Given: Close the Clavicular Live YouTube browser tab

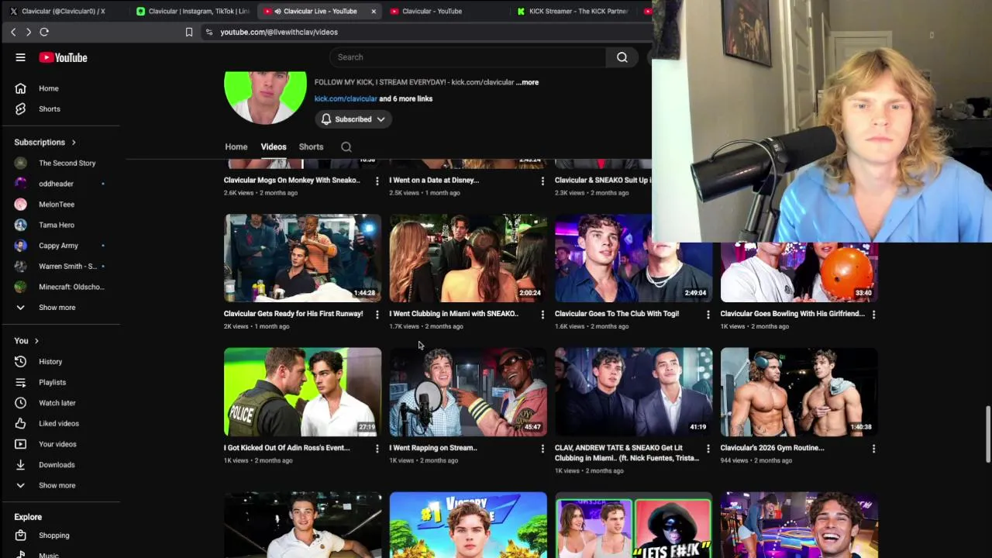Looking at the screenshot, I should tap(374, 11).
